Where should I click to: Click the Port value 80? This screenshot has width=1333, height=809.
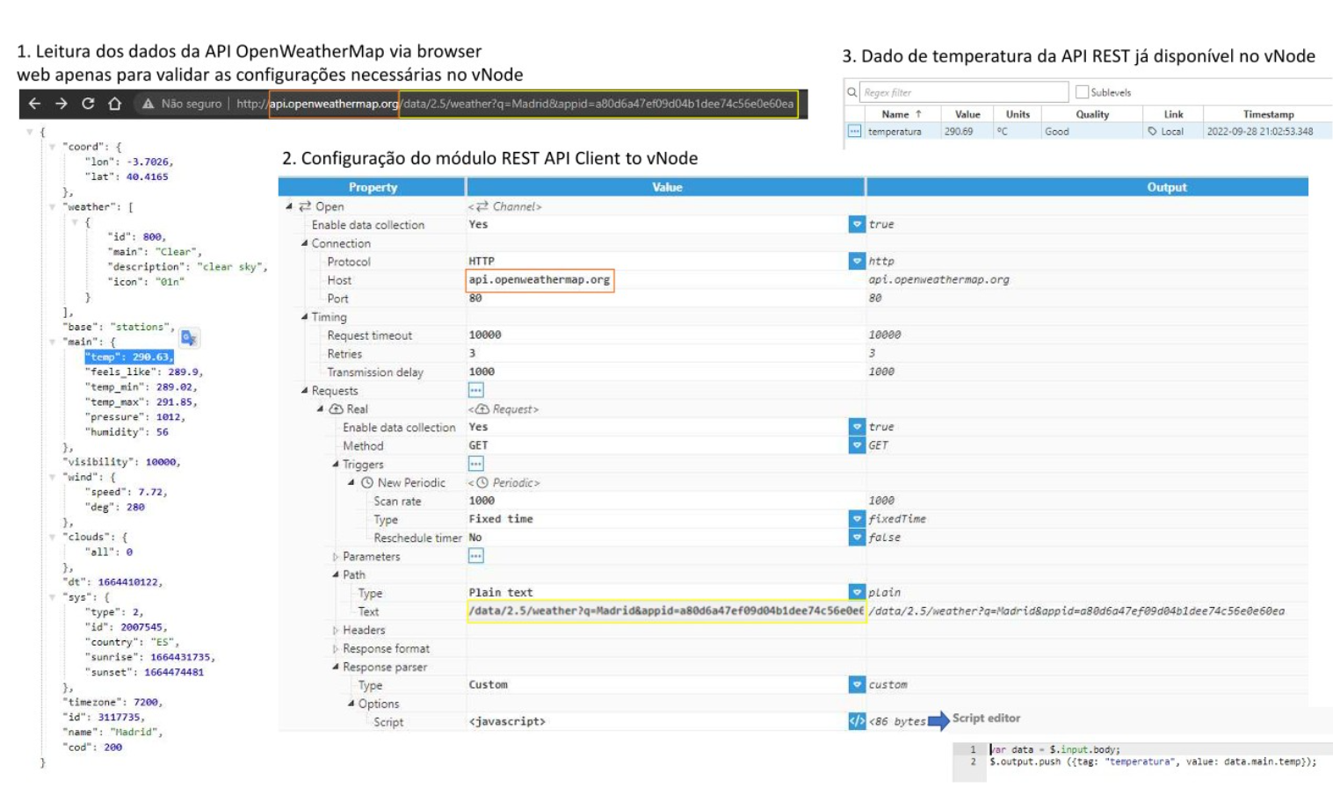475,299
